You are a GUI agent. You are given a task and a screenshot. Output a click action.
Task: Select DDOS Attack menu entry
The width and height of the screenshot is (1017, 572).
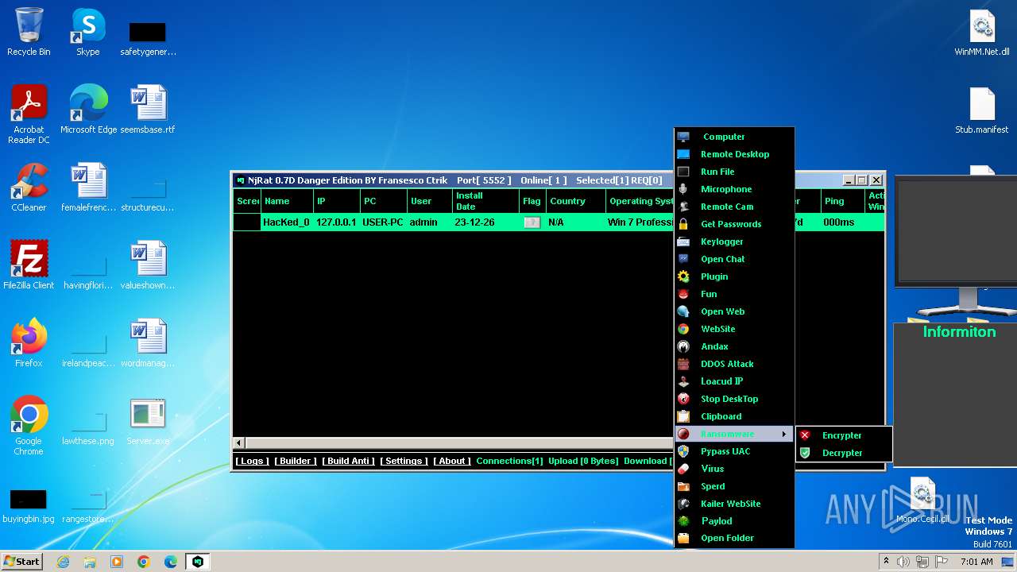734,364
